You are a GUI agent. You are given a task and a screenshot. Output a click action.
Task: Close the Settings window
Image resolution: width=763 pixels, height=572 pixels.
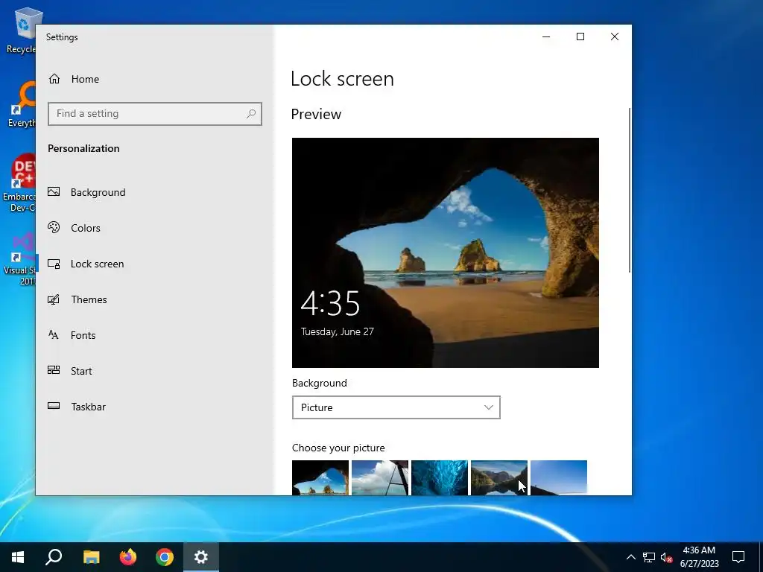(x=615, y=37)
